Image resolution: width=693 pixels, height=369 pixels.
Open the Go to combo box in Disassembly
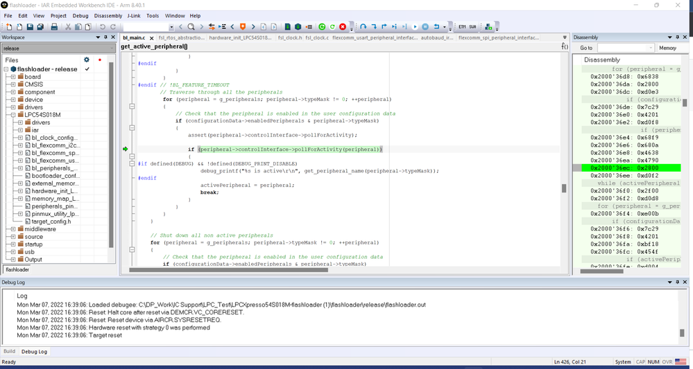[x=626, y=48]
